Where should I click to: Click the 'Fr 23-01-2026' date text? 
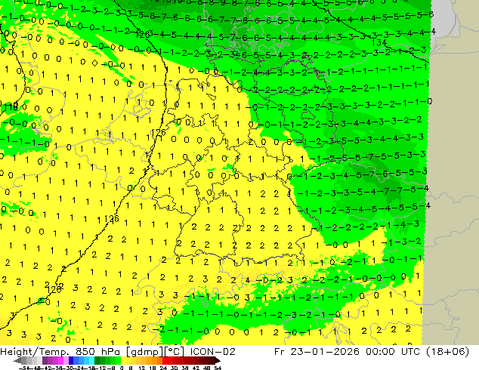point(317,352)
